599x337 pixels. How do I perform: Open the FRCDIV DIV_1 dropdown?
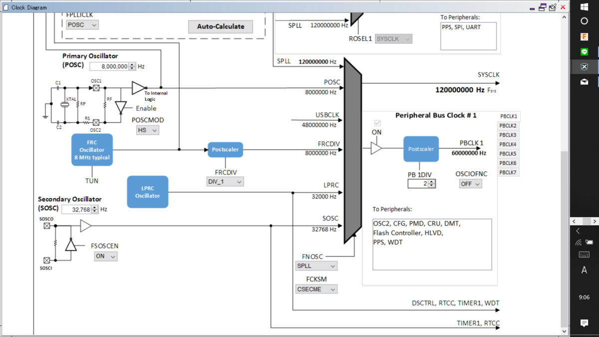[225, 182]
